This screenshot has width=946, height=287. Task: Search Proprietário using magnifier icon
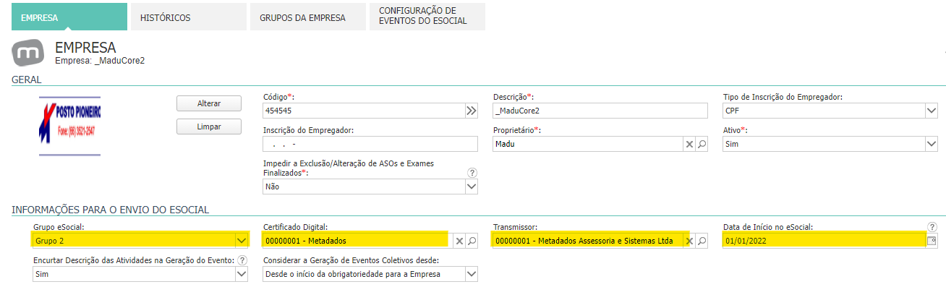(x=702, y=144)
